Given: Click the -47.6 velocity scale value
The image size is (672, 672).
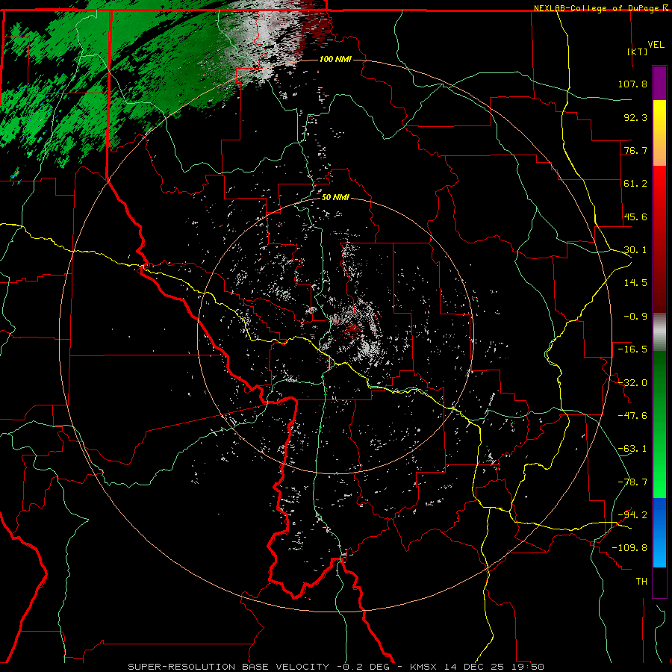Looking at the screenshot, I should pos(632,416).
